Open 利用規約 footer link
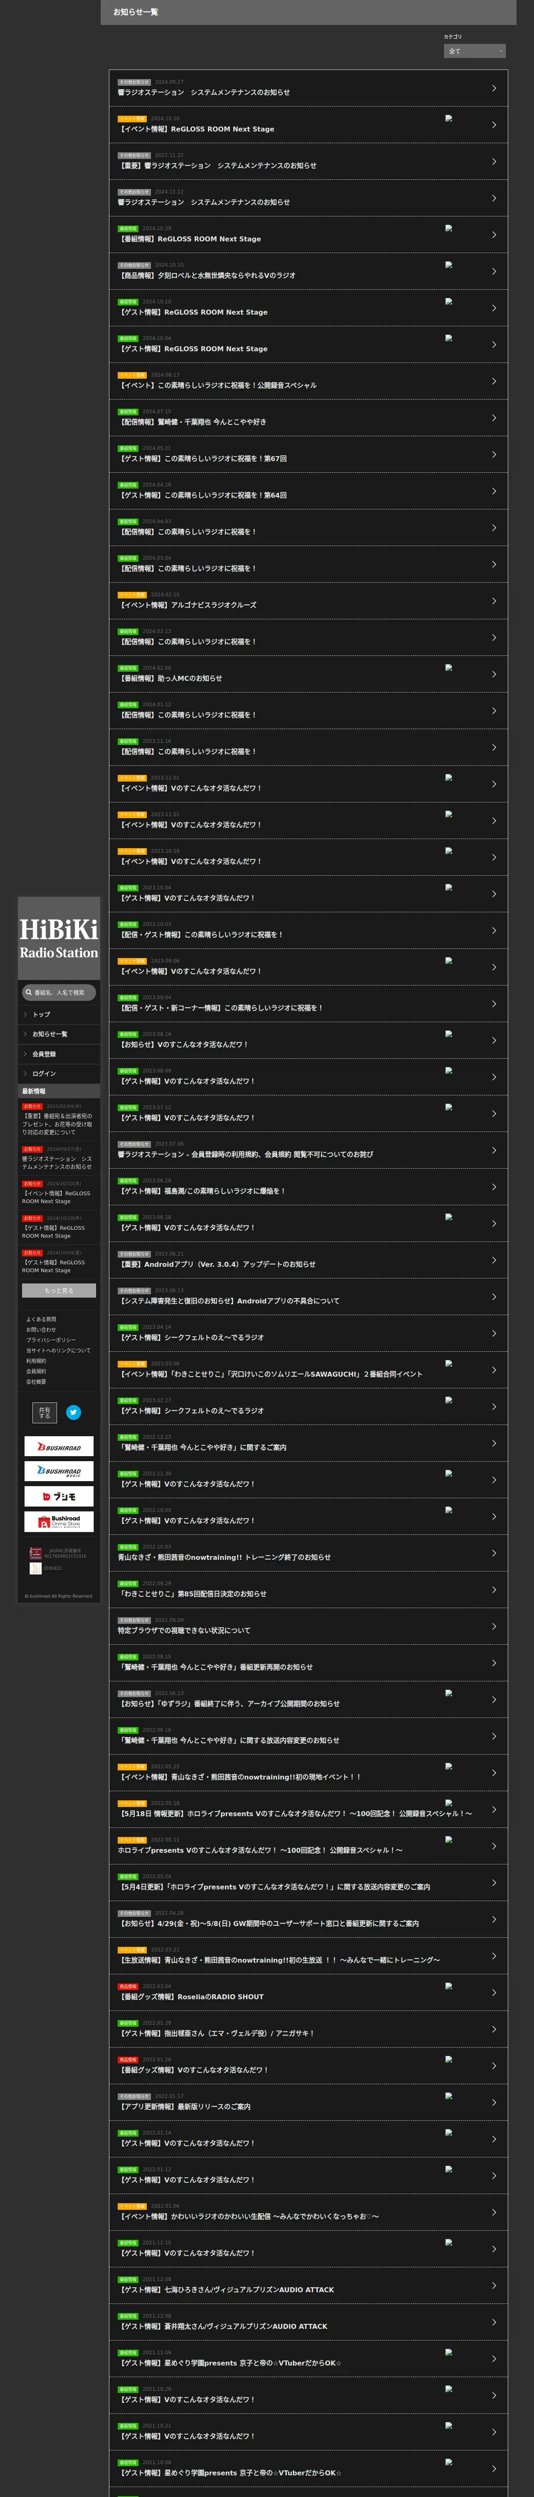The width and height of the screenshot is (534, 2497). pyautogui.click(x=36, y=1361)
